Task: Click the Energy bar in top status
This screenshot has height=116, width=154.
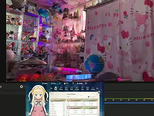Action: tap(56, 83)
